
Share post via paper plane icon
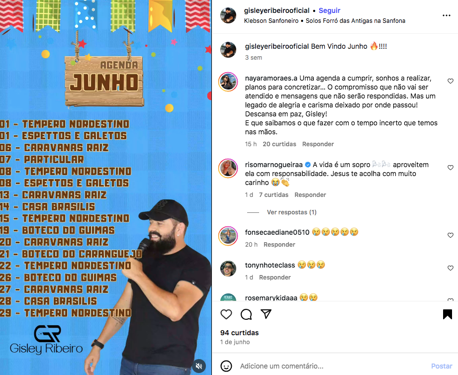[266, 314]
